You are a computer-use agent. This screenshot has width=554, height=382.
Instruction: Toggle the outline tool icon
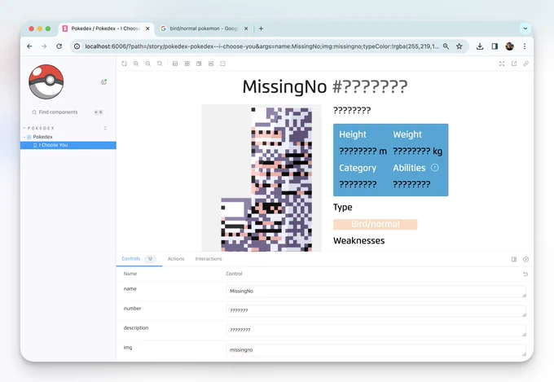(222, 64)
